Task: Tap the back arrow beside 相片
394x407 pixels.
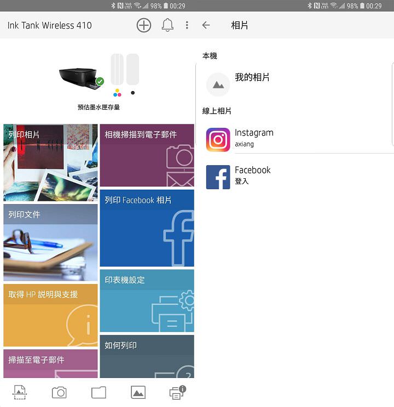Action: click(206, 25)
